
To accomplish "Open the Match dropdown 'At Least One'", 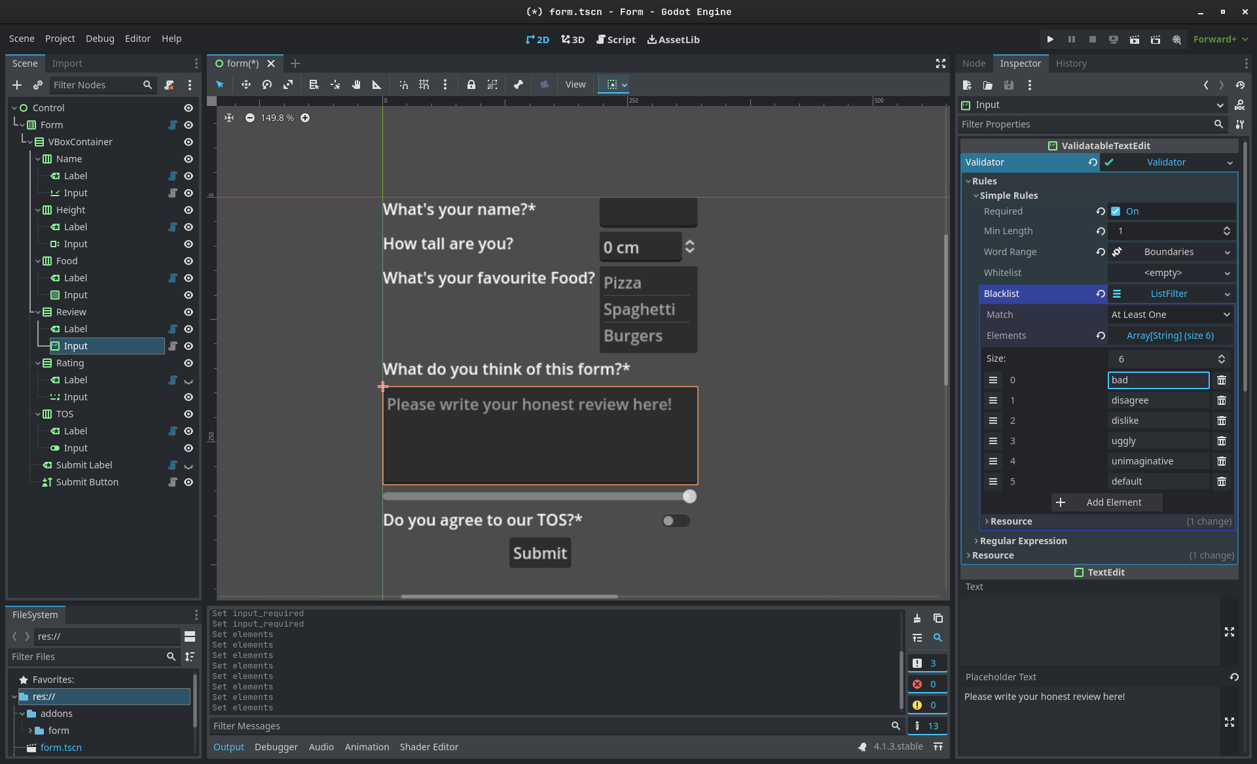I will click(x=1169, y=314).
